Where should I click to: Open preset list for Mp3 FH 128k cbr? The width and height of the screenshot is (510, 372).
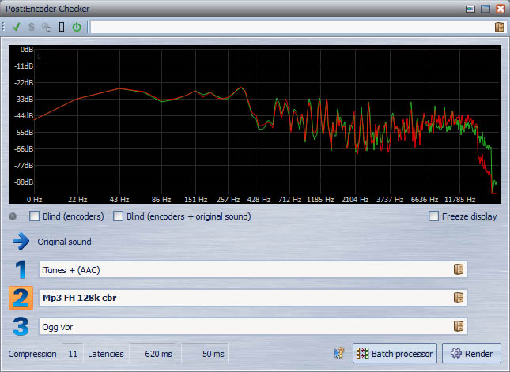coord(458,298)
